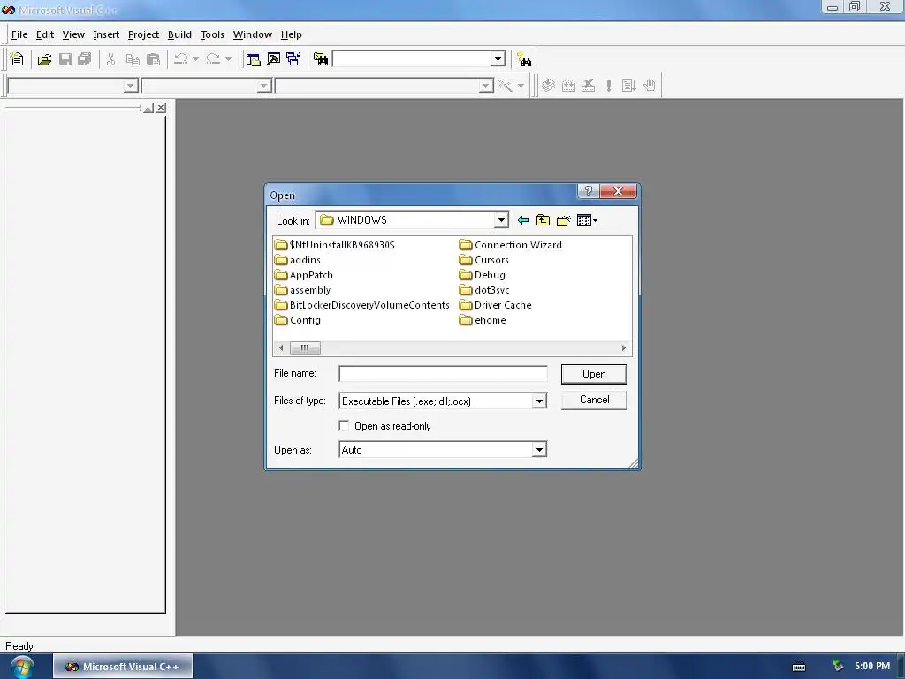Toggle the Output window icon
Image resolution: width=905 pixels, height=679 pixels.
point(273,59)
